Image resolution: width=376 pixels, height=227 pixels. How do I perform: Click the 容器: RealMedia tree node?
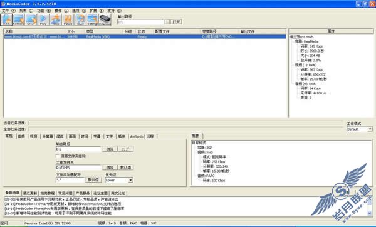(306, 41)
